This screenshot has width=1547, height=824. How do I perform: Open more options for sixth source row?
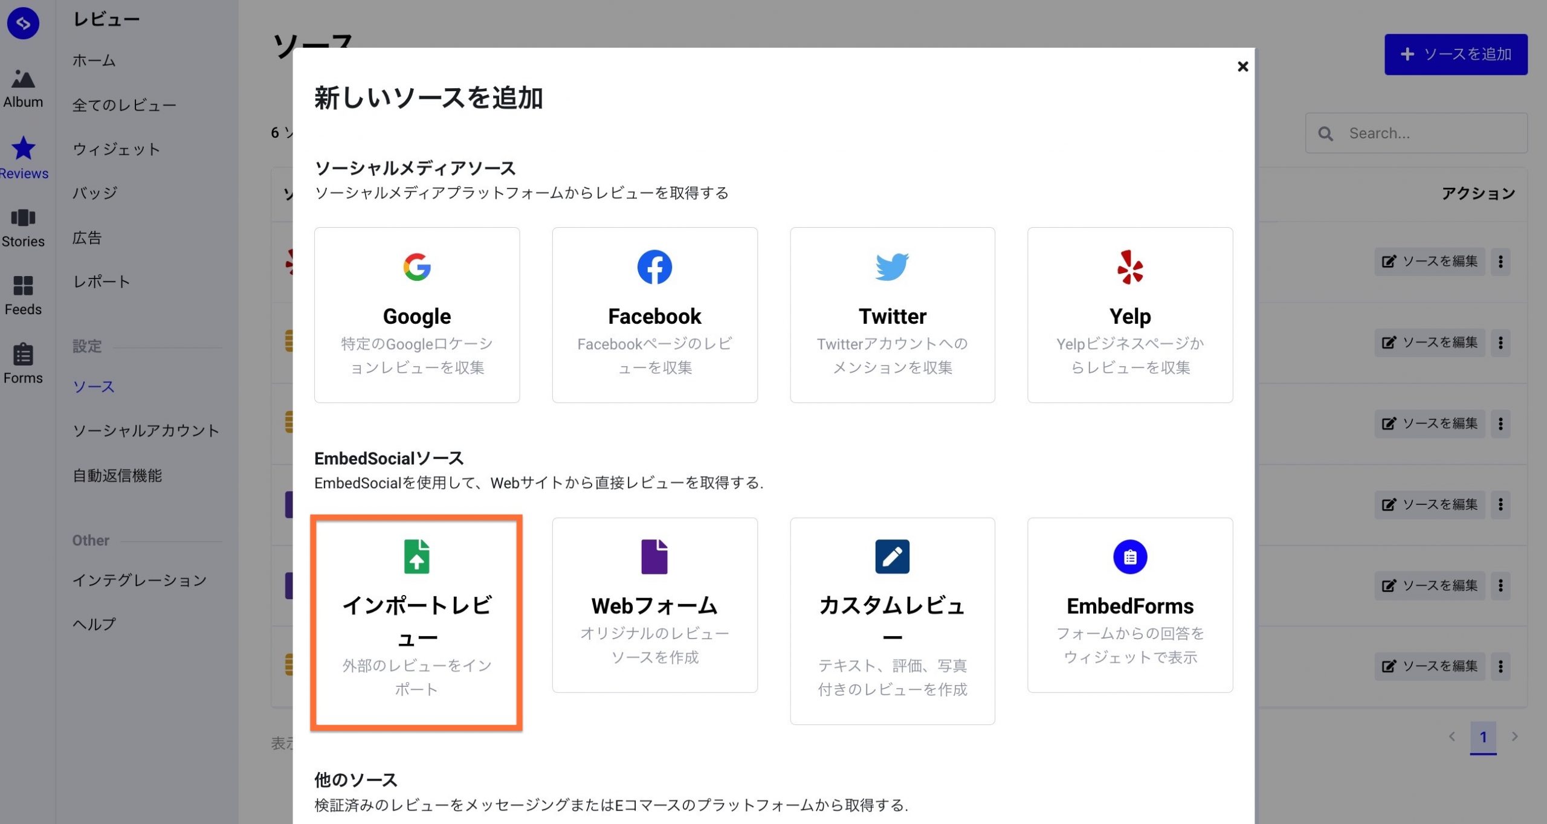[1500, 666]
